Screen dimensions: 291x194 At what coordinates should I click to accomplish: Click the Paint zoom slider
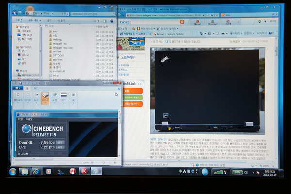[x=103, y=163]
